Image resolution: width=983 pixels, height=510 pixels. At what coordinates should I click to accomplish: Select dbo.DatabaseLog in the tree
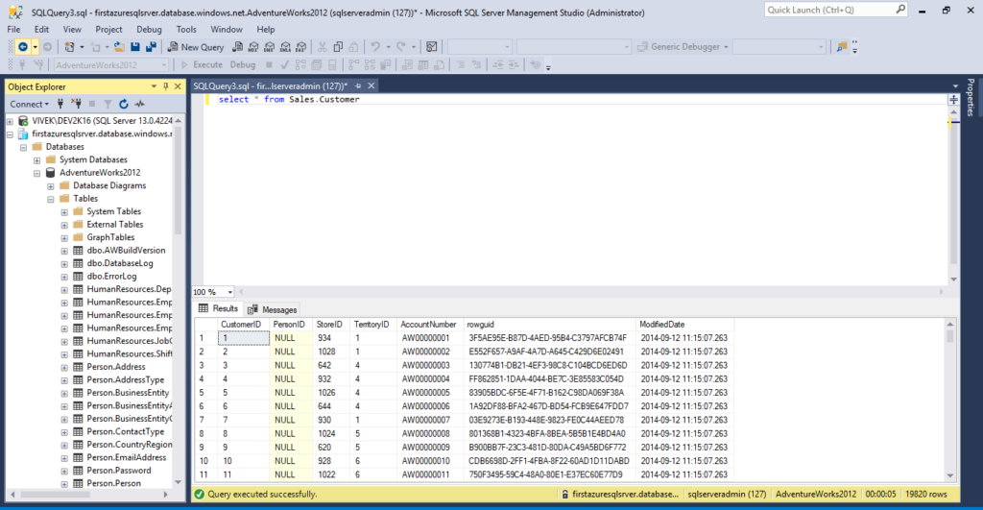pyautogui.click(x=120, y=263)
